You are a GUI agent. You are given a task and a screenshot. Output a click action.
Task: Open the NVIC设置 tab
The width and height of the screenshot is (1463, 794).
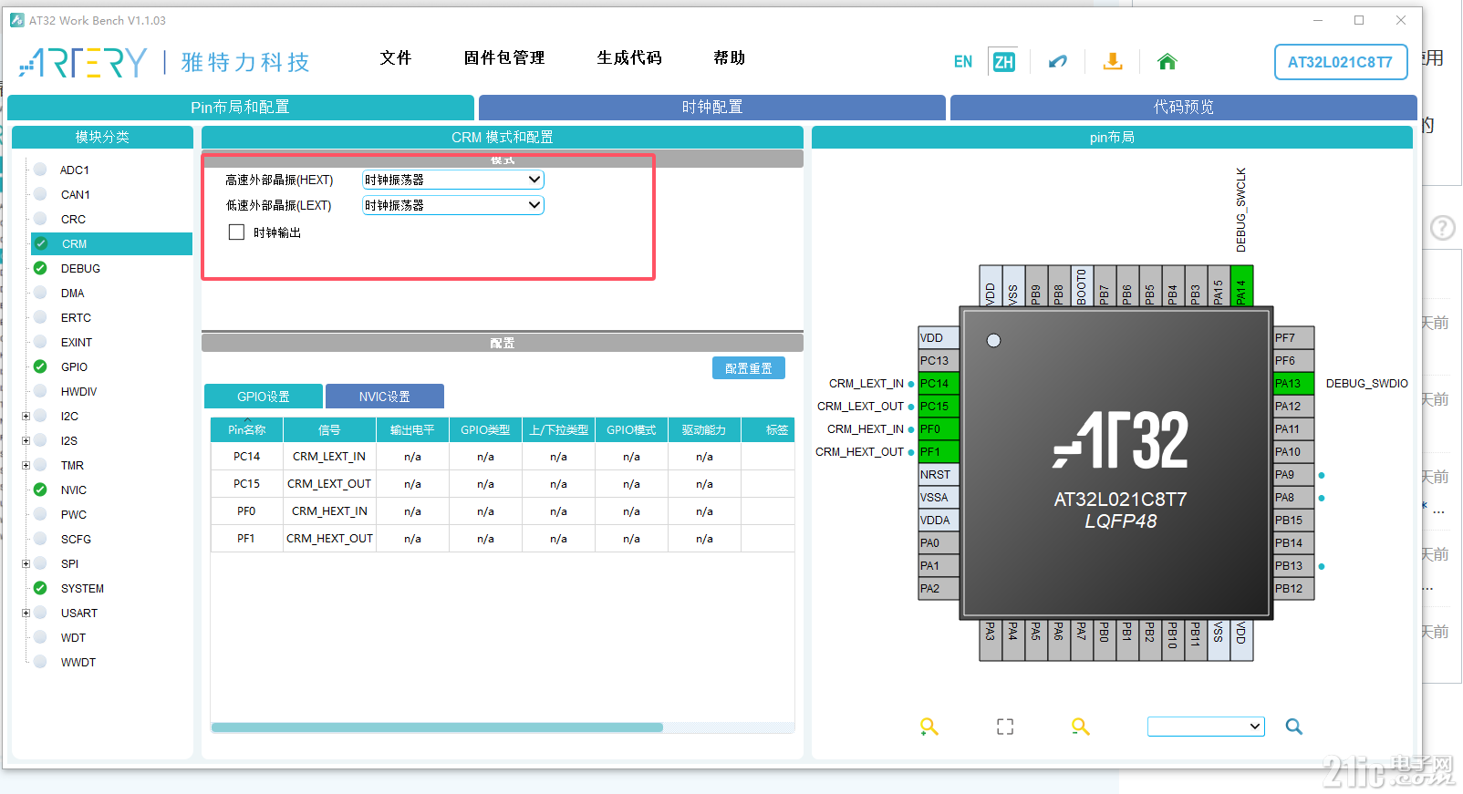pyautogui.click(x=385, y=397)
